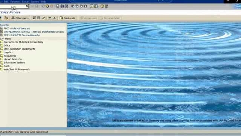The width and height of the screenshot is (241, 136).
Task: Click the Find Next icon
Action: (x=66, y=6)
